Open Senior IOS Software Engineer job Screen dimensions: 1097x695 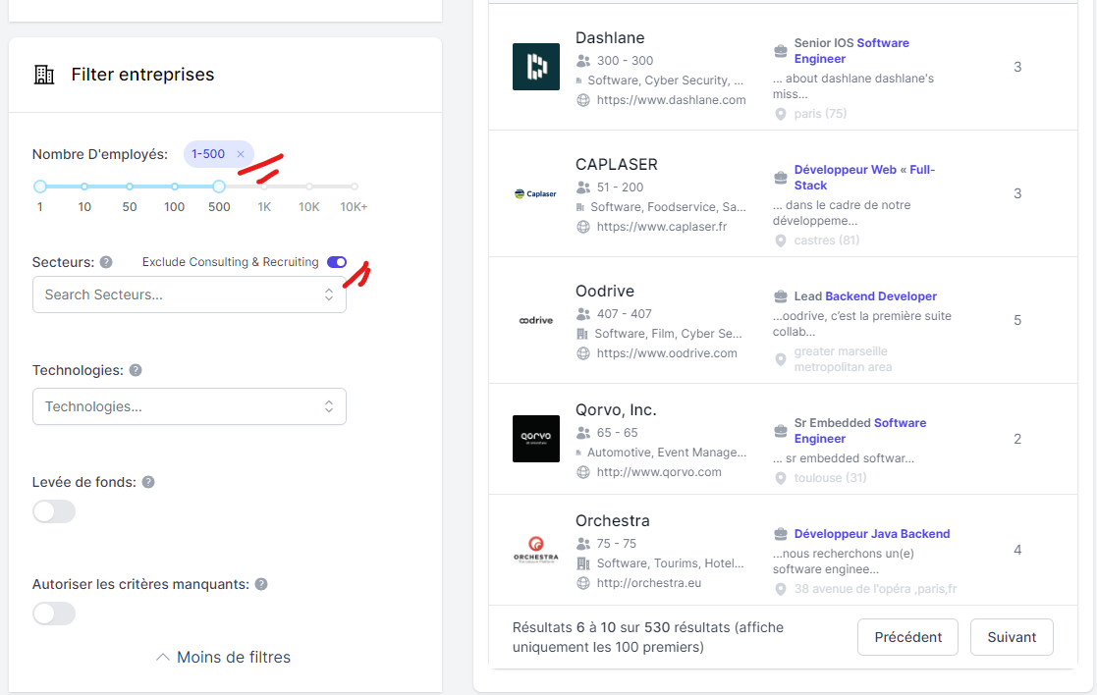coord(851,51)
